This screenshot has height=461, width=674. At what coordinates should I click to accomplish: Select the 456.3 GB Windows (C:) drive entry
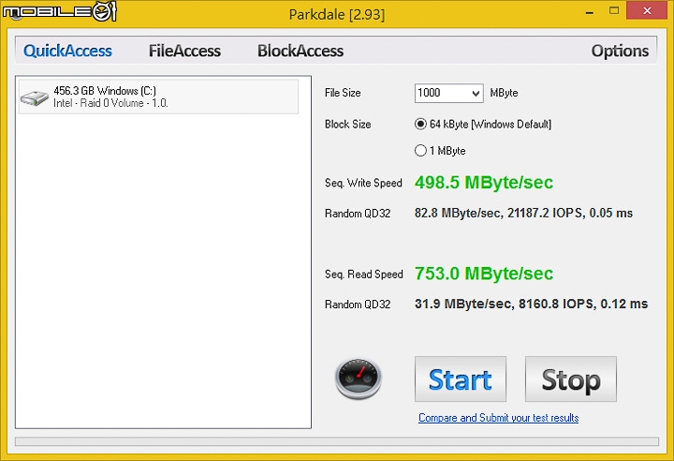(158, 97)
